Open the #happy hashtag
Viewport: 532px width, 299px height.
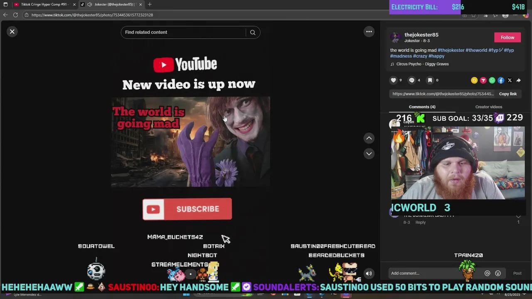(x=436, y=56)
